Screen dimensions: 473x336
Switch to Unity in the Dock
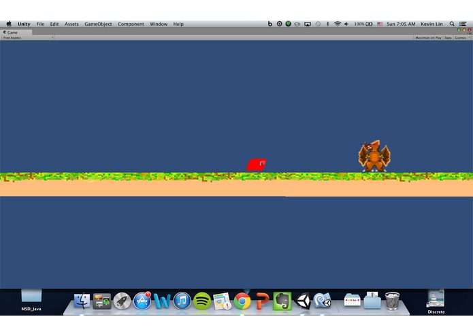pyautogui.click(x=302, y=301)
